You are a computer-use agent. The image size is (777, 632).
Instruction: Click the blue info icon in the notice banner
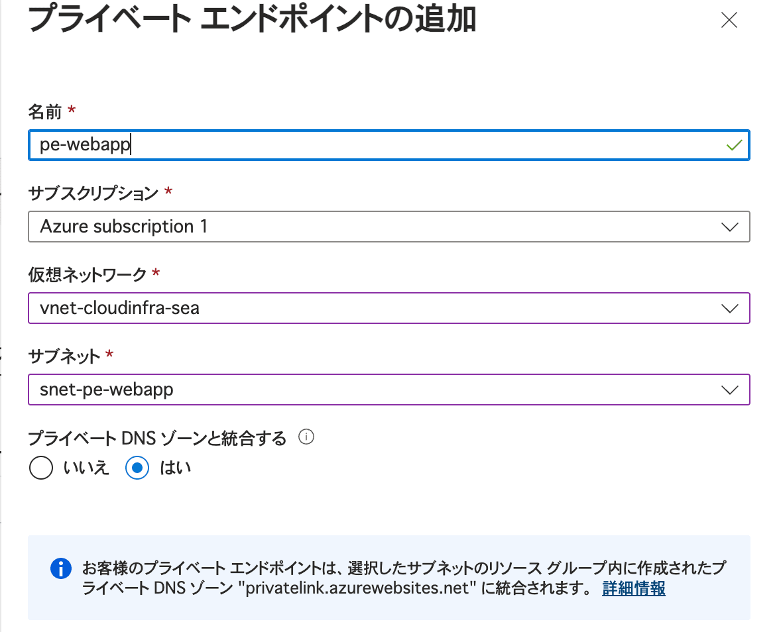tap(60, 568)
